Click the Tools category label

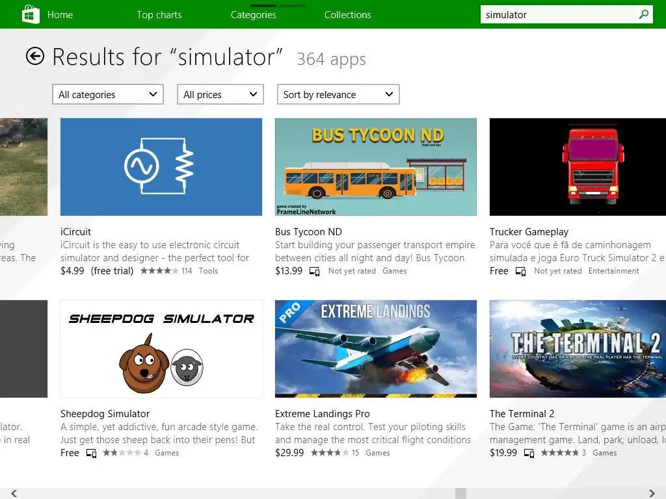pos(208,271)
